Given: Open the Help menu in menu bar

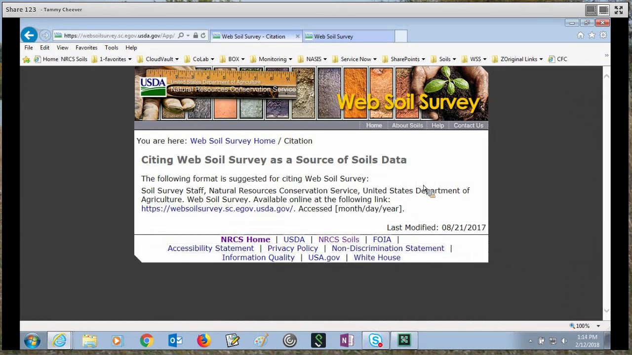Looking at the screenshot, I should pos(131,48).
